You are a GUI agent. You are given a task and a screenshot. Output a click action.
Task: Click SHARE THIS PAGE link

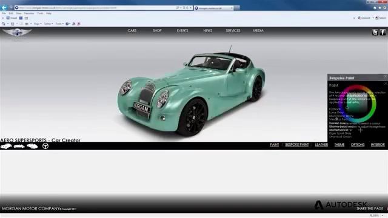coord(369,208)
